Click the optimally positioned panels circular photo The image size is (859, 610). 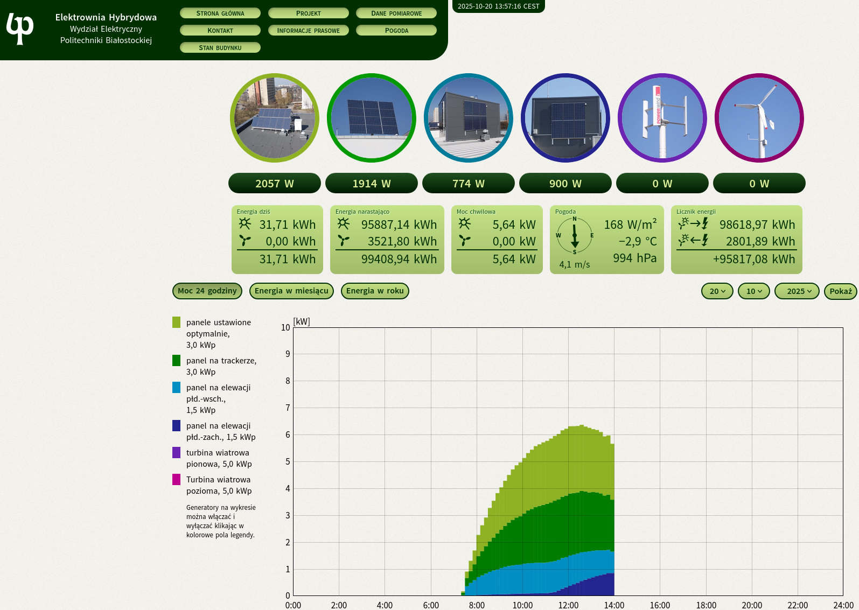point(275,118)
